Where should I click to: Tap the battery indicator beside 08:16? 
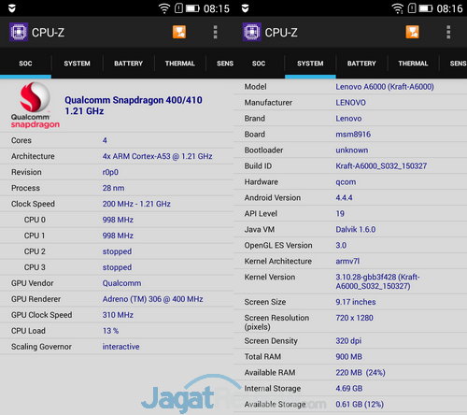coord(426,8)
